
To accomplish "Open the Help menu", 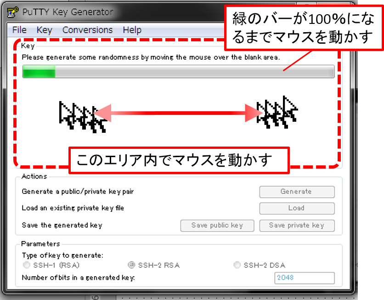I will pyautogui.click(x=132, y=30).
